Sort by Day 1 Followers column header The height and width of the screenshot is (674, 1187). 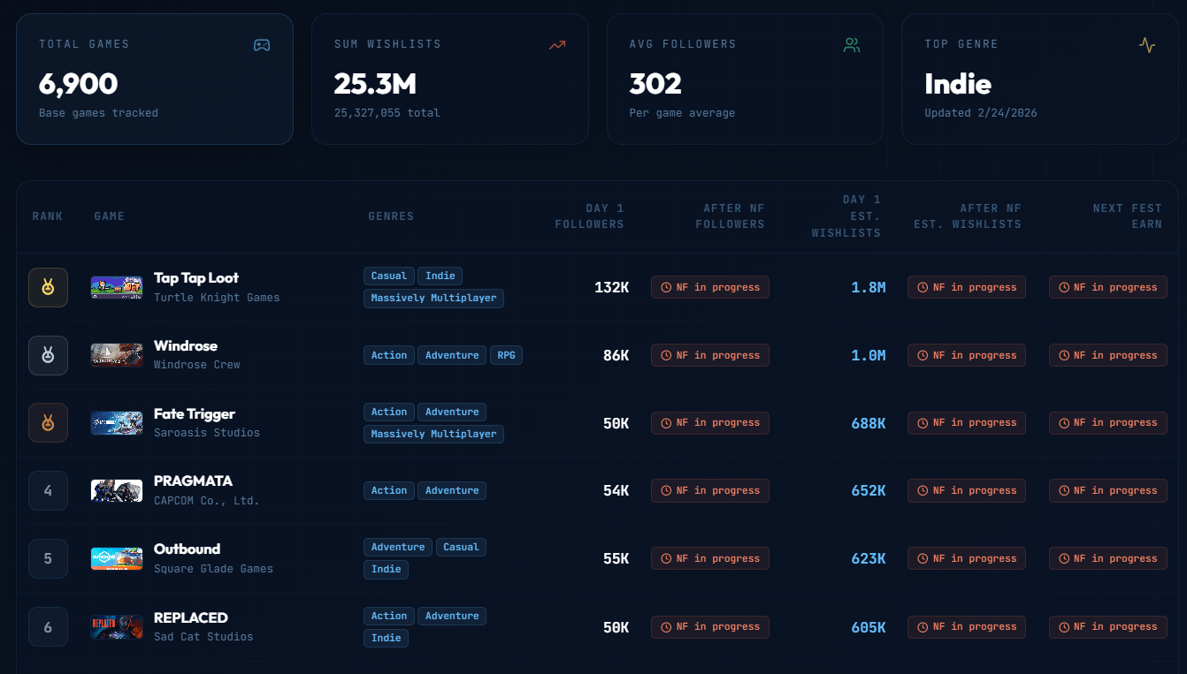(x=589, y=216)
